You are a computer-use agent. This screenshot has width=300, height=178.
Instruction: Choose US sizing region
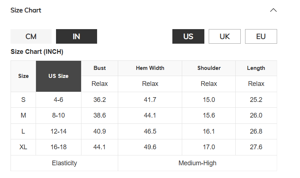point(188,36)
